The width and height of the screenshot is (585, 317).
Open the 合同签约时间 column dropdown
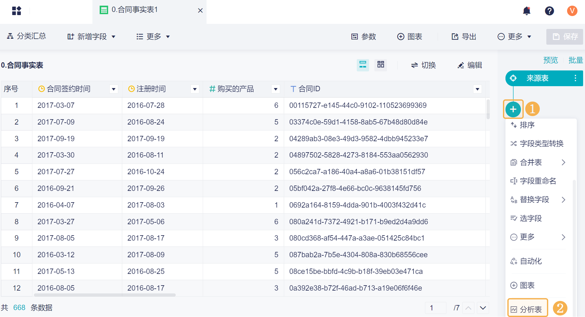click(114, 89)
